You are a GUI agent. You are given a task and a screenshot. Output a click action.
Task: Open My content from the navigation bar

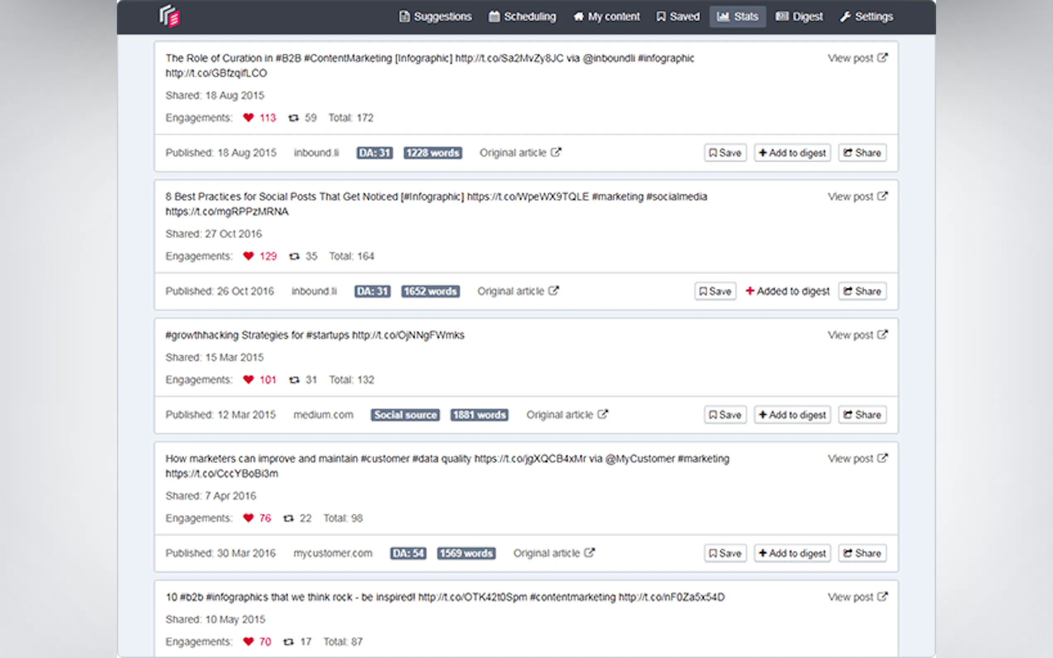[x=607, y=17]
